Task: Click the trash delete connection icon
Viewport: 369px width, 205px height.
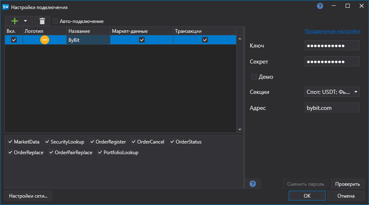Action: (x=42, y=21)
